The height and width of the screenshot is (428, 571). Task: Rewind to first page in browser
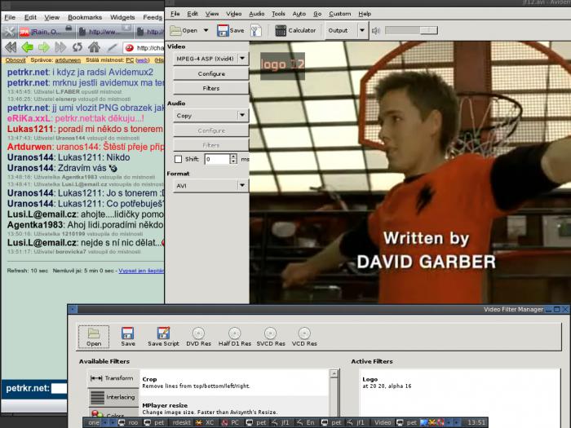[x=11, y=47]
